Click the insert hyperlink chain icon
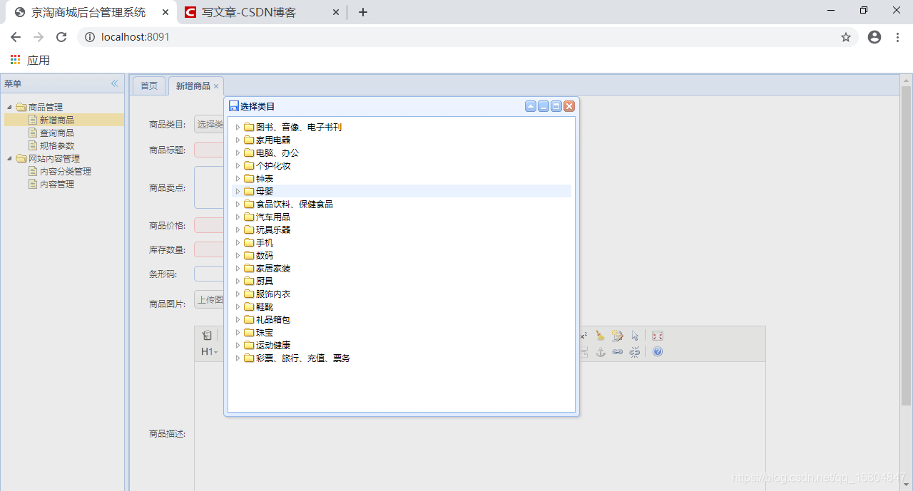The width and height of the screenshot is (913, 491). coord(618,352)
